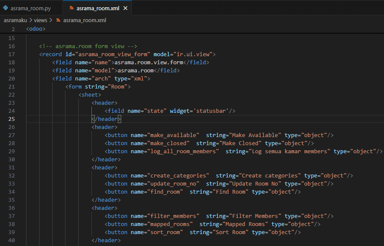Image resolution: width=384 pixels, height=246 pixels.
Task: Click line number 17 in the gutter
Action: pos(11,54)
